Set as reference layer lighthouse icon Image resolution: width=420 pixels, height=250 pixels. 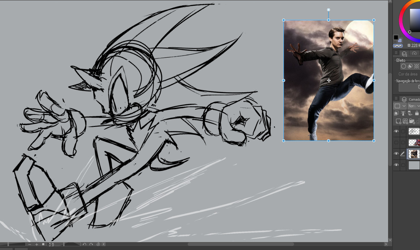click(404, 113)
